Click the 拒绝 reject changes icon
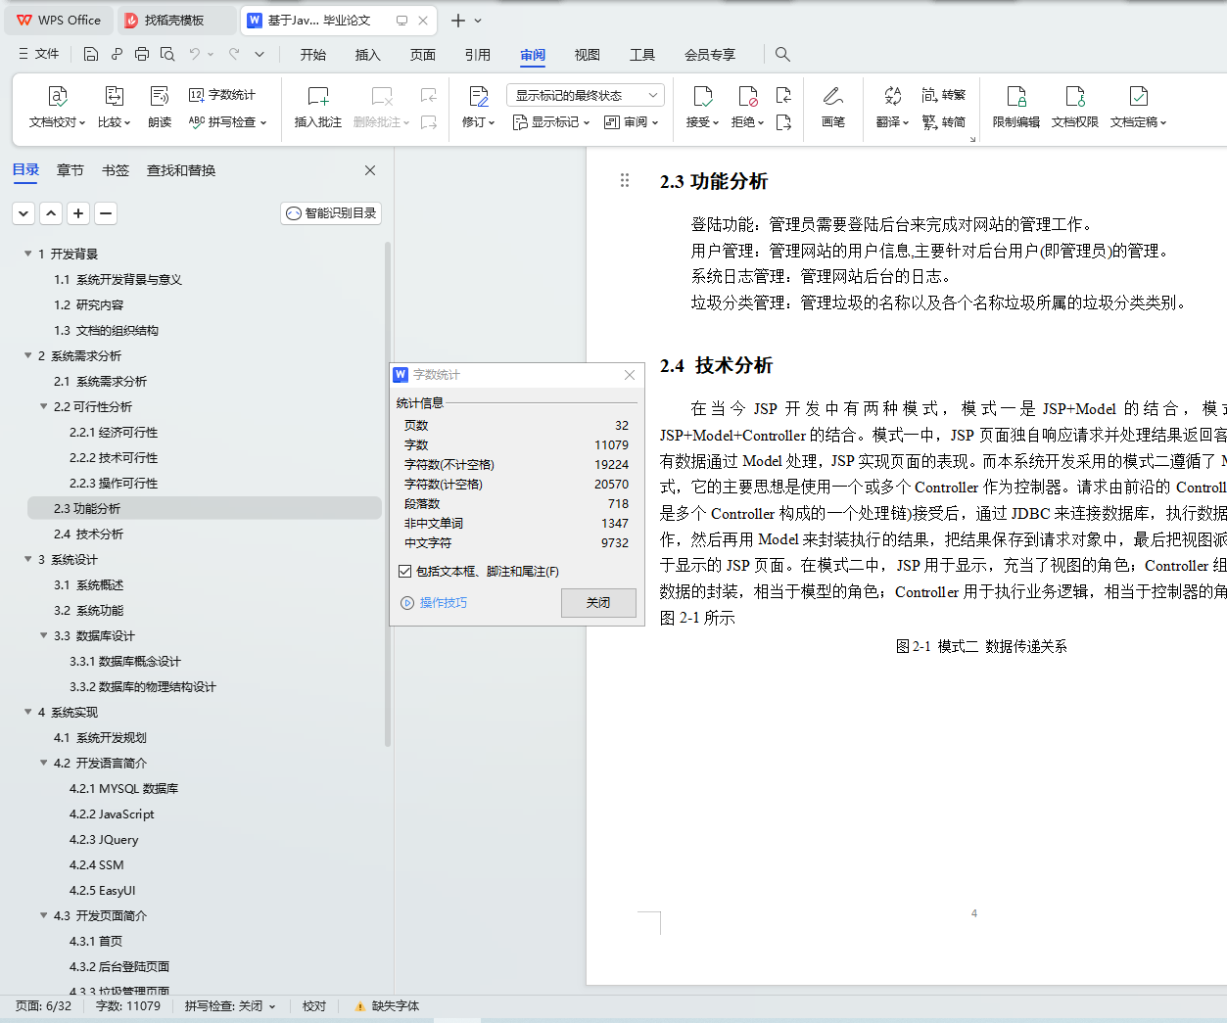Viewport: 1227px width, 1023px height. tap(748, 96)
